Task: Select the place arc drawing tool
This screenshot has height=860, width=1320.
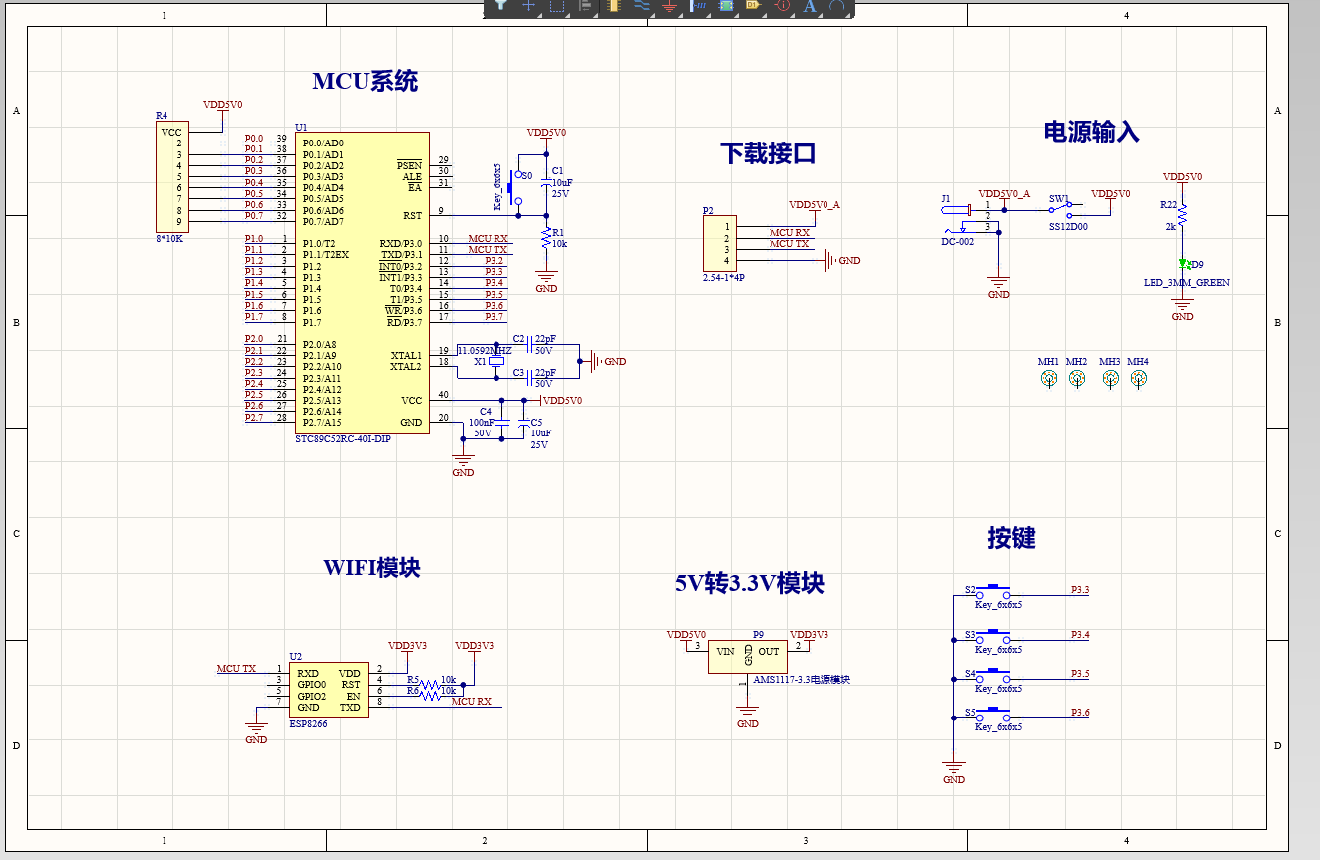Action: 837,5
